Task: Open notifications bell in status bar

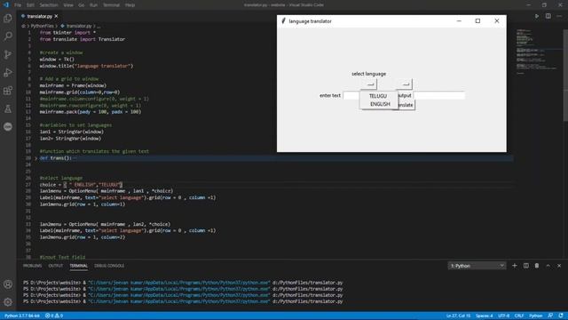Action: point(561,316)
